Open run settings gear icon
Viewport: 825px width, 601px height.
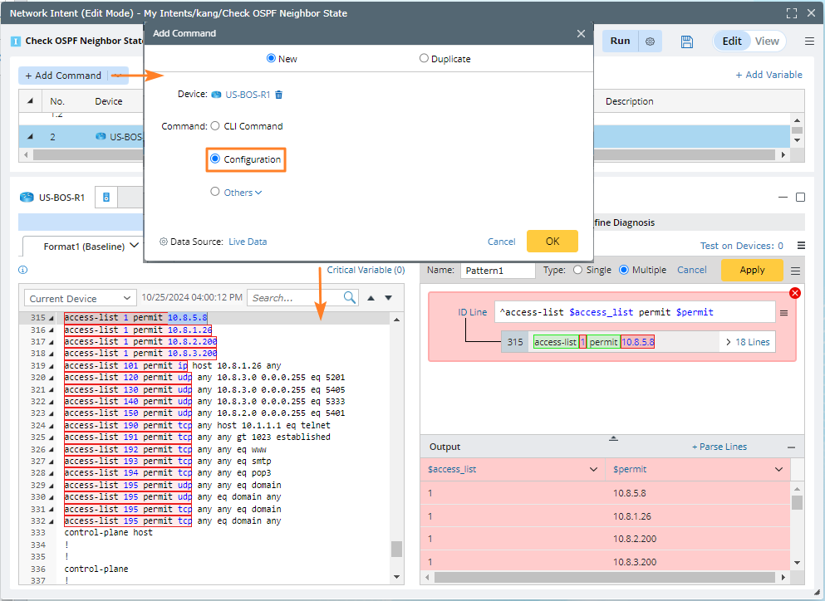651,42
